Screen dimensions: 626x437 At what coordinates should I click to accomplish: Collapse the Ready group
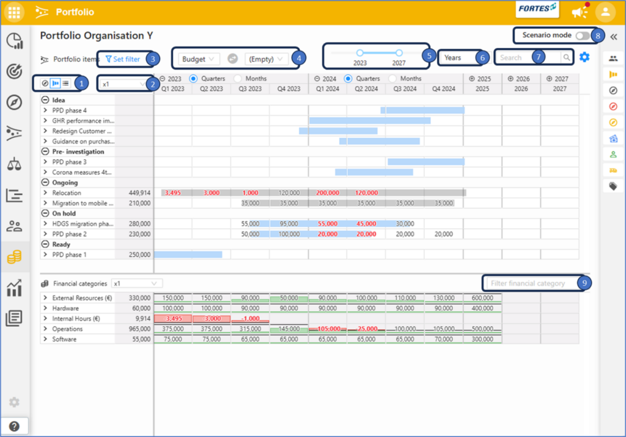45,244
